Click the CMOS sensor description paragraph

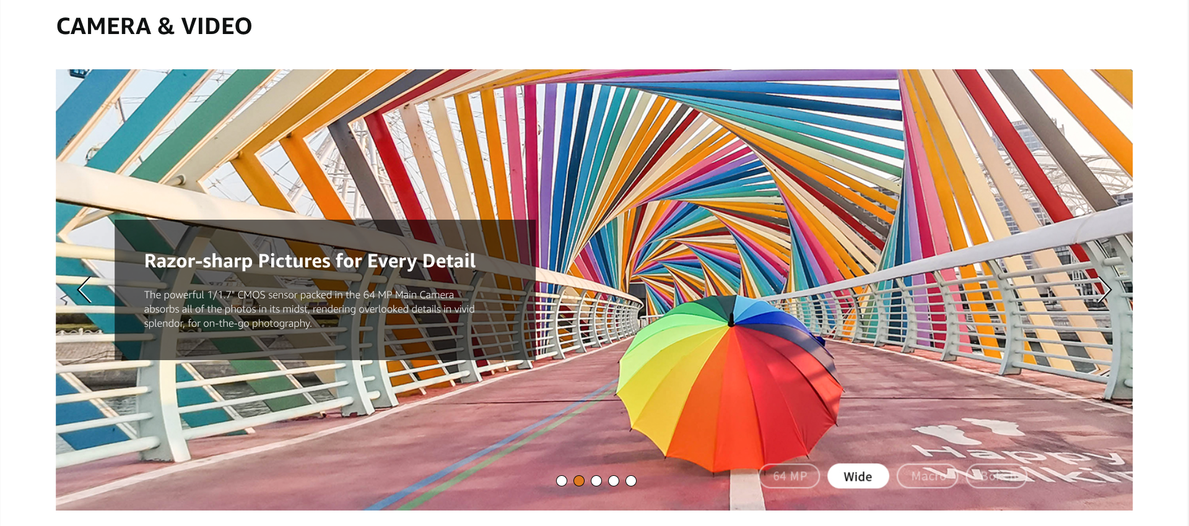click(310, 309)
